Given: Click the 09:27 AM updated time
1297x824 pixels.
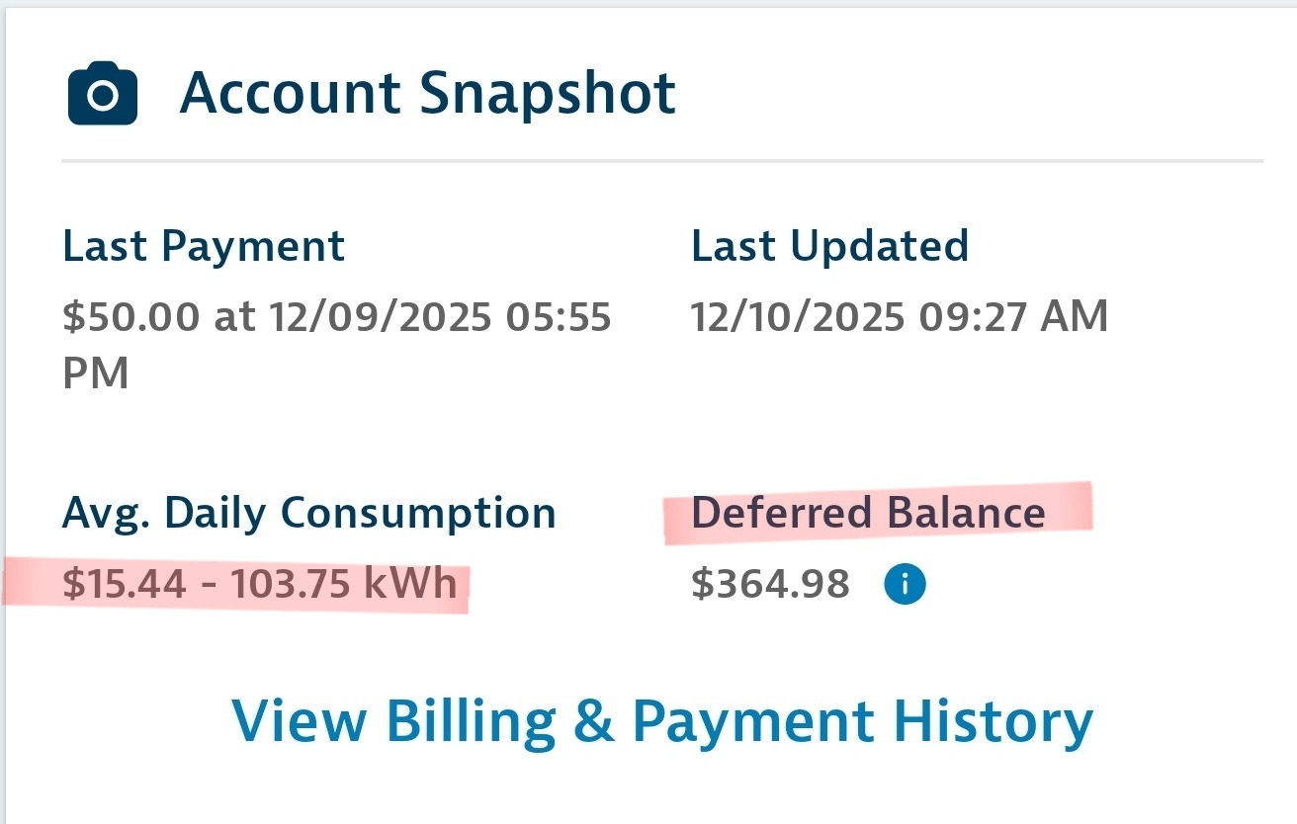Looking at the screenshot, I should [1012, 317].
